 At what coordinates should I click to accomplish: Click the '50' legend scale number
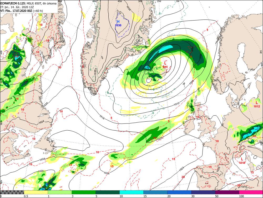(x=217, y=196)
